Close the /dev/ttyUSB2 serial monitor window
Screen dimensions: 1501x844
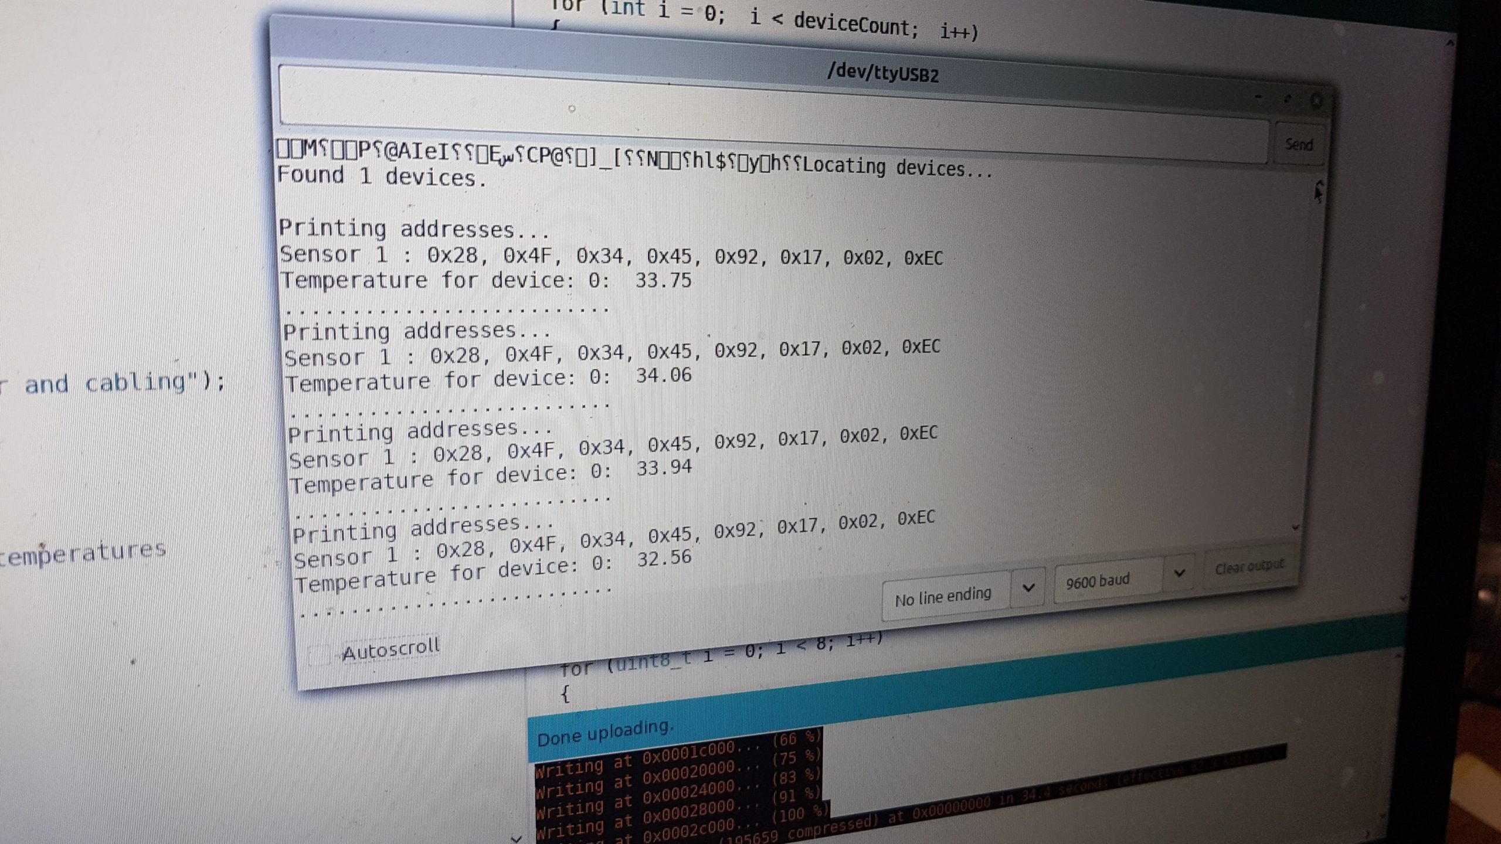[1316, 101]
